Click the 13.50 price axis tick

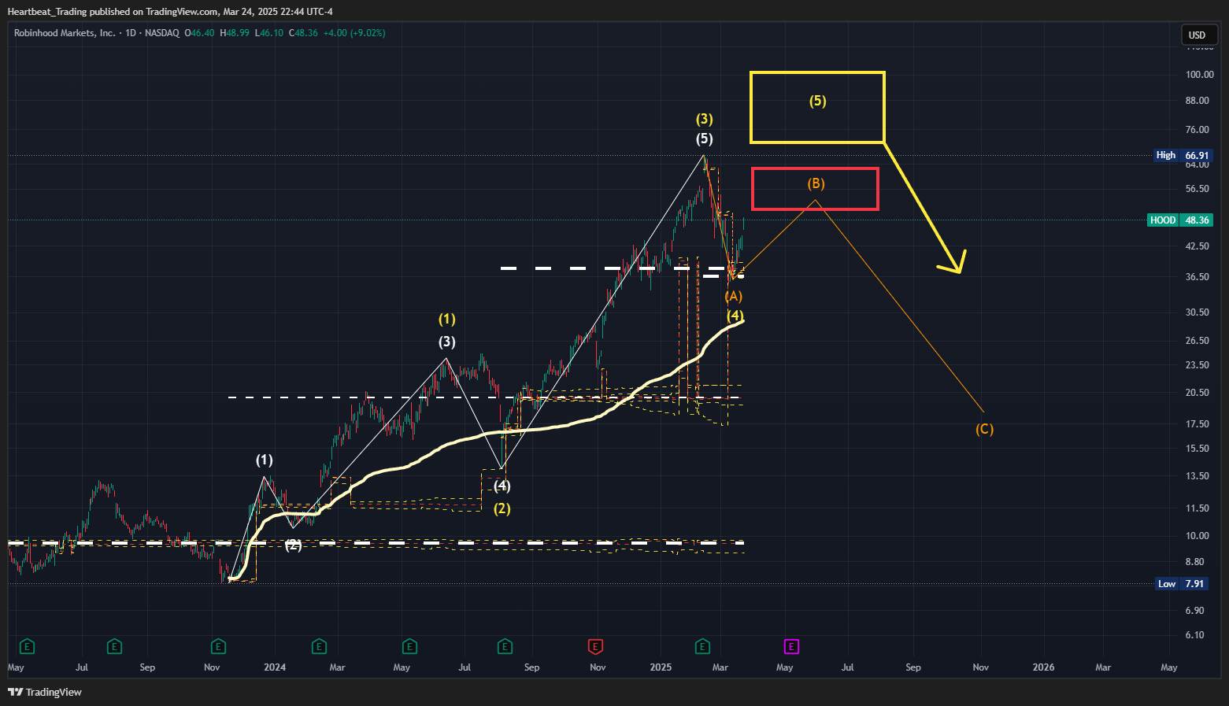click(1198, 476)
